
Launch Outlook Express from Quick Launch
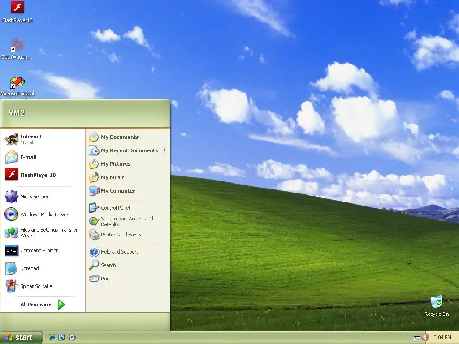pos(61,337)
